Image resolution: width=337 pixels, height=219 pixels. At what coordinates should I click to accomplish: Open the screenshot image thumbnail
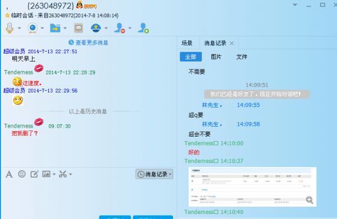[x=252, y=187]
